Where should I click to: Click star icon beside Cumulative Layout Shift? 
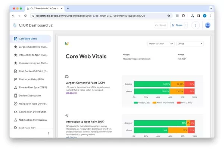[x=15, y=63]
